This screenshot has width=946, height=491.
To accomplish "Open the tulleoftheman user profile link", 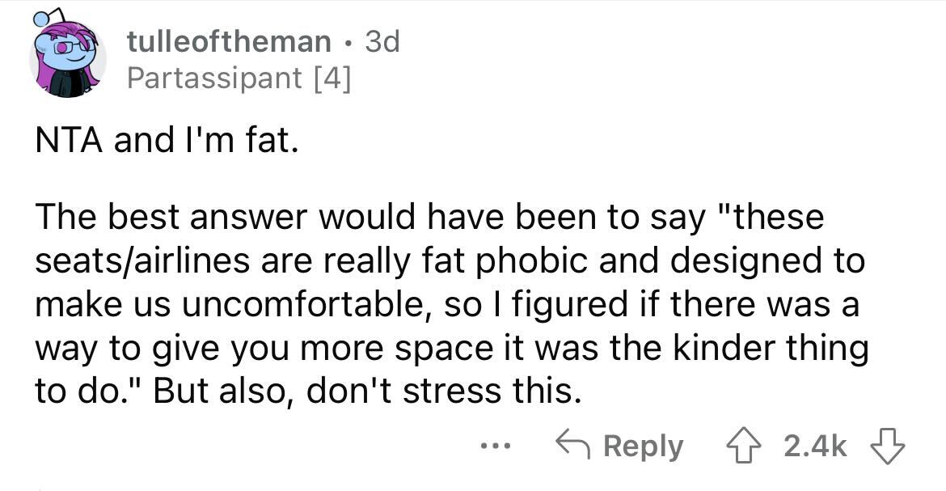I will (x=229, y=42).
